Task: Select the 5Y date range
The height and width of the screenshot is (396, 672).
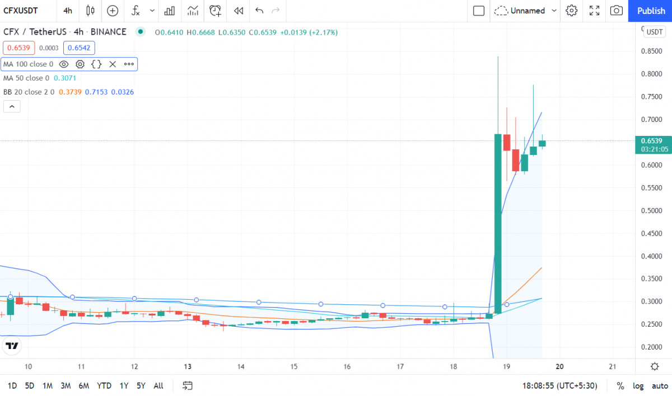Action: coord(141,386)
